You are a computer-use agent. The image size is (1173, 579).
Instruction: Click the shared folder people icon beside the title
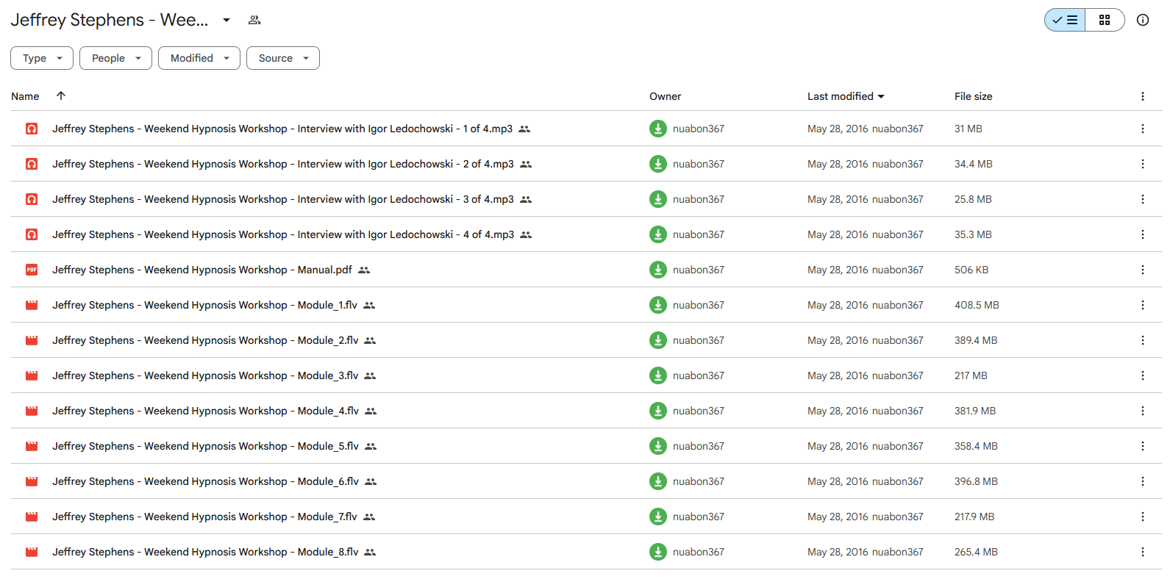pos(254,20)
